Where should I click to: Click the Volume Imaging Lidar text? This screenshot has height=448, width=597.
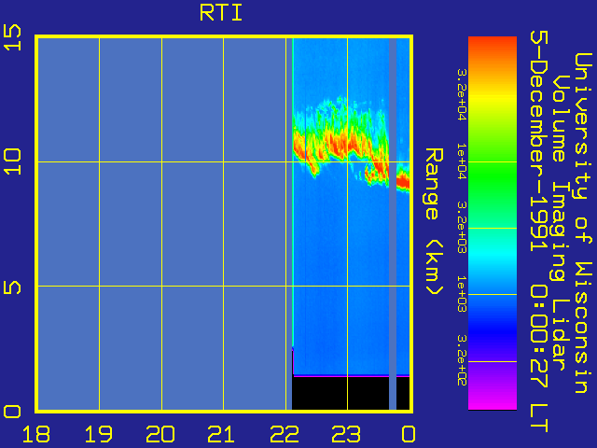coord(559,223)
